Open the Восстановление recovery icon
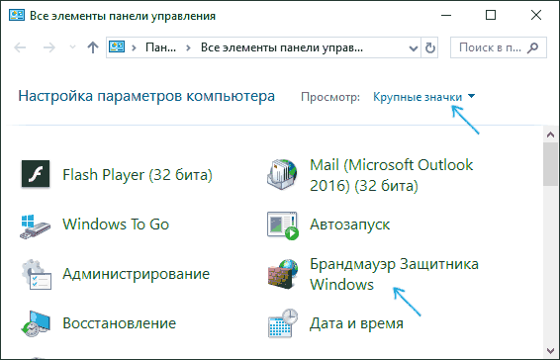 35,323
